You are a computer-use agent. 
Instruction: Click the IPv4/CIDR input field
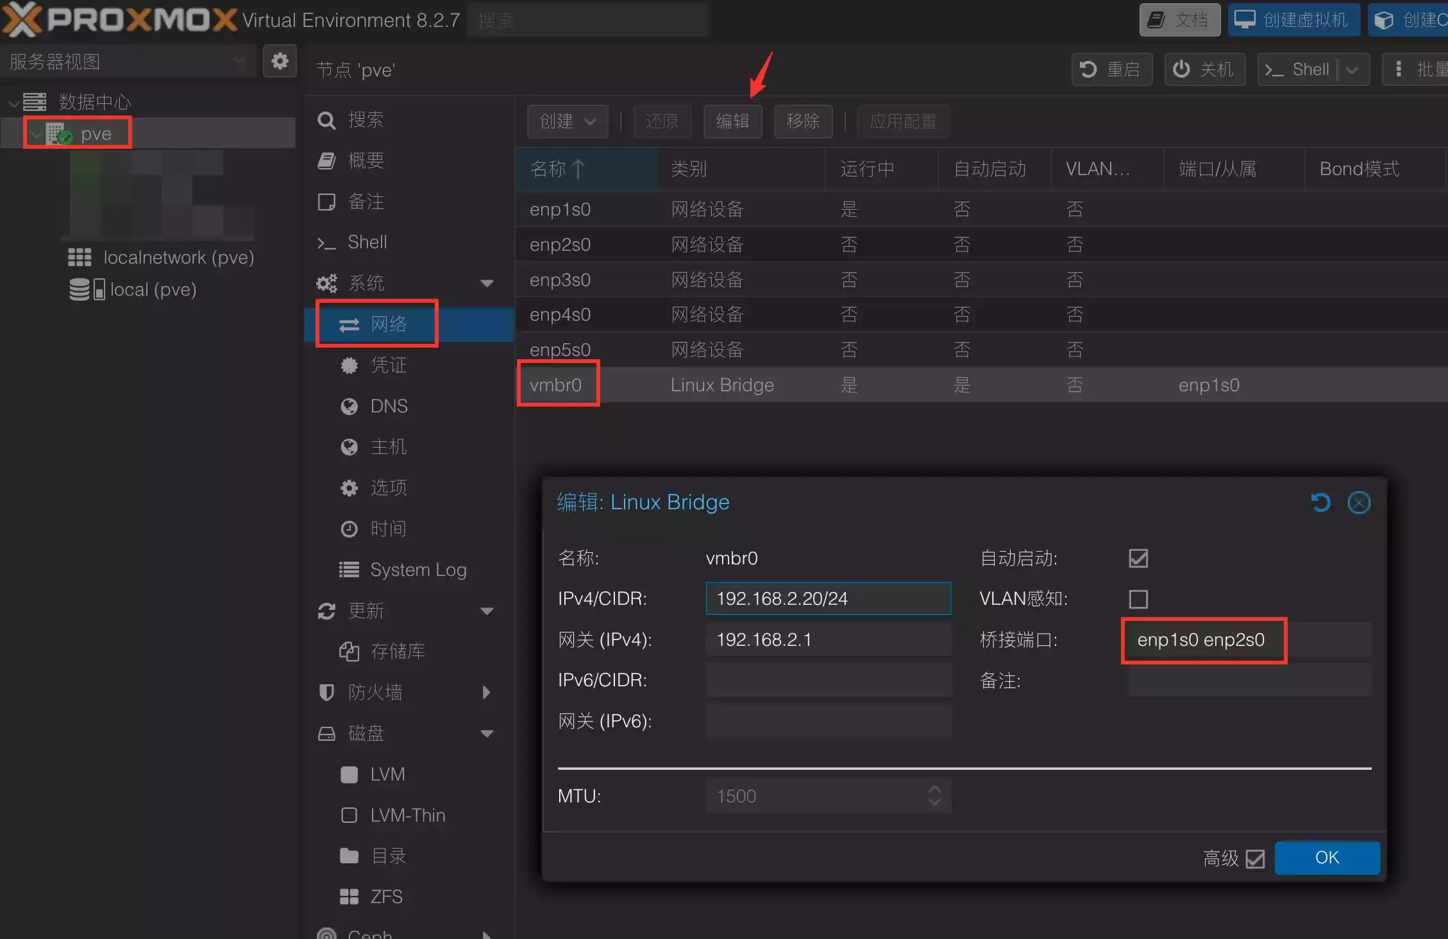[828, 598]
